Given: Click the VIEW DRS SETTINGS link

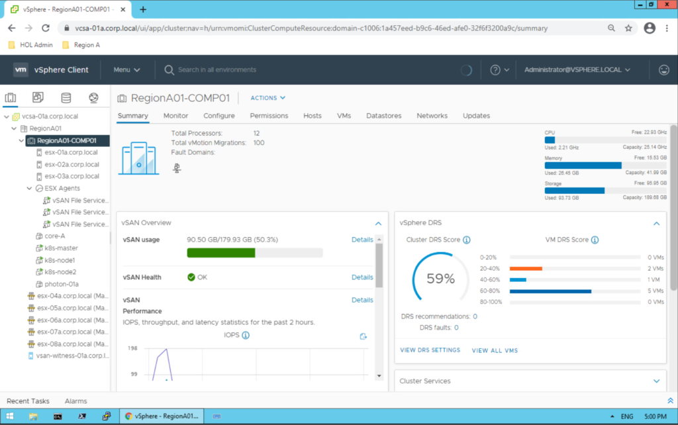Looking at the screenshot, I should tap(430, 350).
